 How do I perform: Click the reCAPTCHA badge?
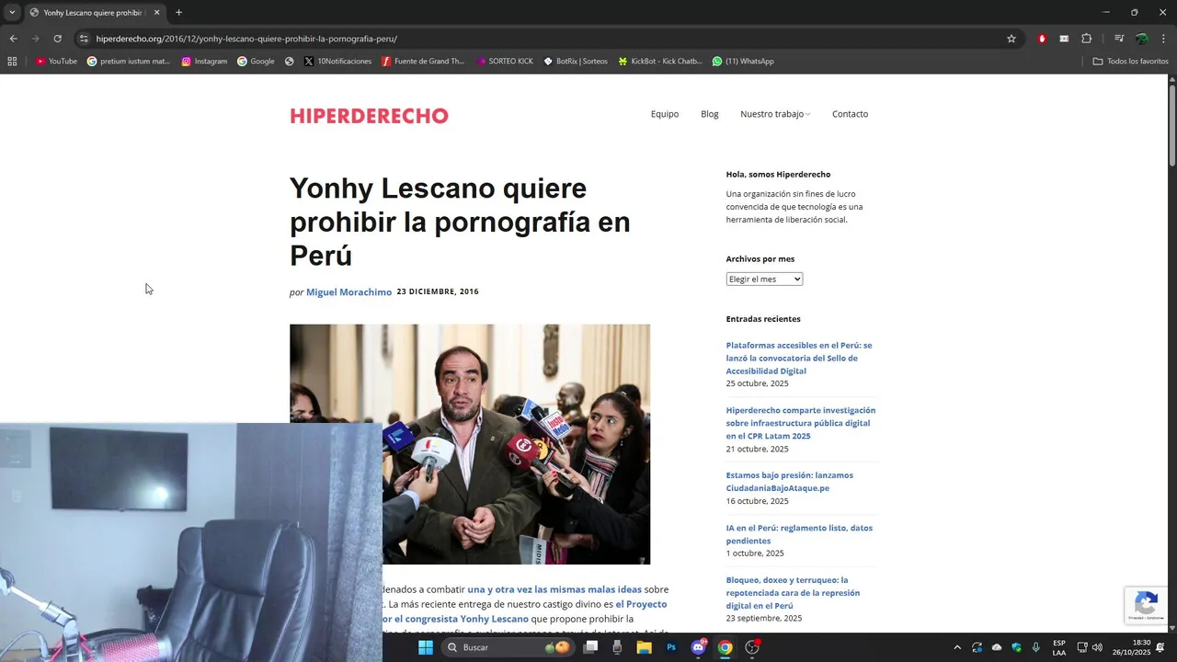[x=1146, y=605]
